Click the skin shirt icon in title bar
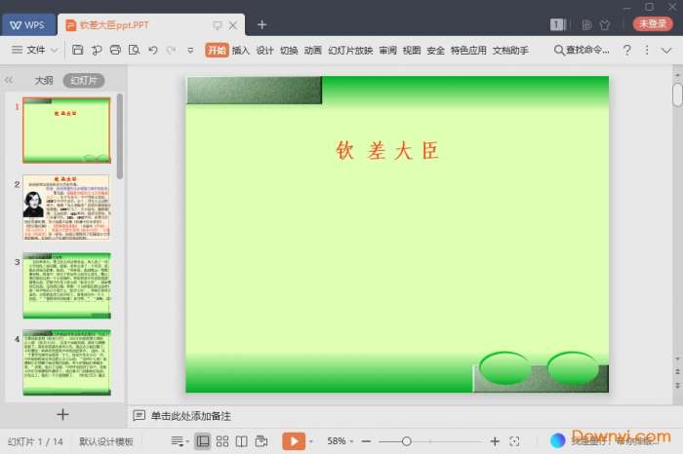The height and width of the screenshot is (454, 683). click(605, 24)
